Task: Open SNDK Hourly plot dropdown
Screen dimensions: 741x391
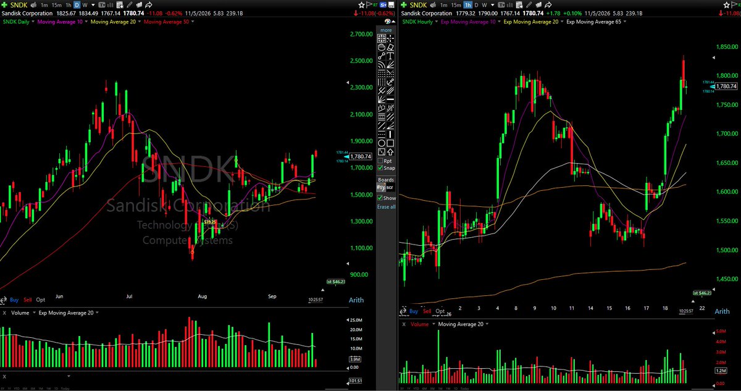Action: point(436,22)
